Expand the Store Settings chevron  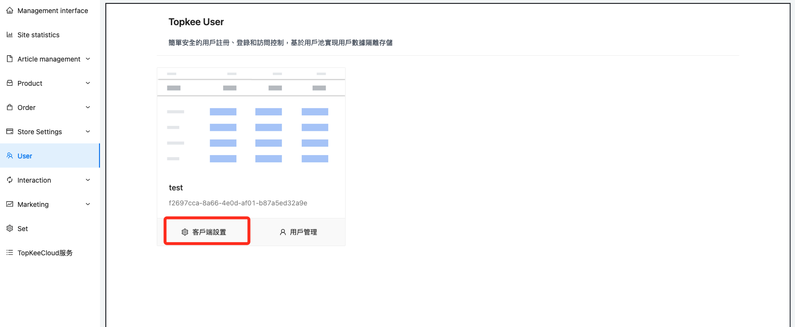tap(88, 131)
